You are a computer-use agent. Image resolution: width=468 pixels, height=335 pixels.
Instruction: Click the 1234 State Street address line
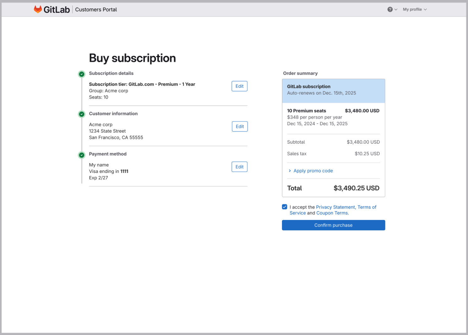click(x=107, y=131)
